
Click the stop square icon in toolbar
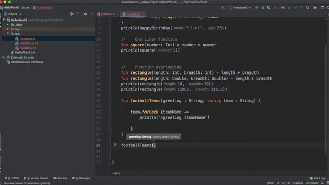(x=275, y=8)
